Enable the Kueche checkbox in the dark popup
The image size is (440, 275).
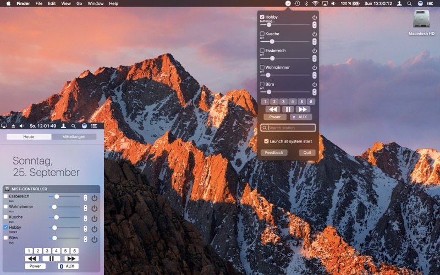pos(262,34)
